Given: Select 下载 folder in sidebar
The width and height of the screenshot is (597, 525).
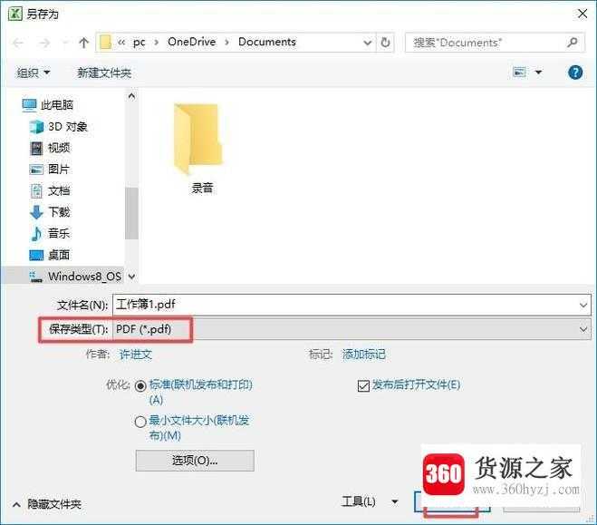Looking at the screenshot, I should click(50, 212).
